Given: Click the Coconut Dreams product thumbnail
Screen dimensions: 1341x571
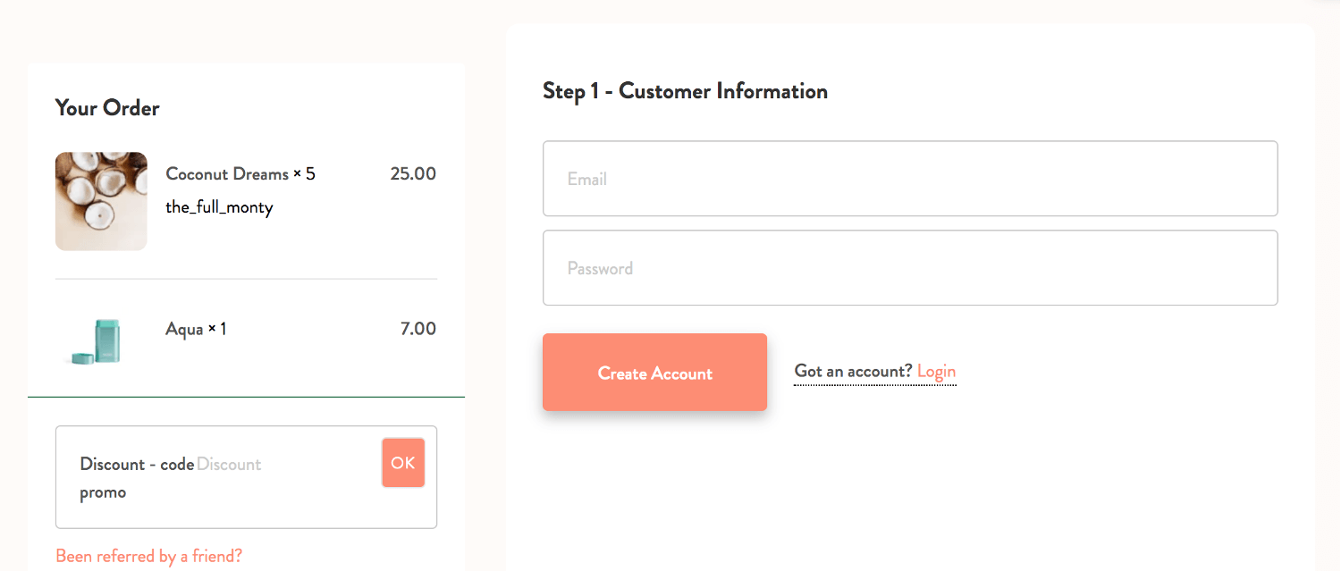Looking at the screenshot, I should point(101,201).
